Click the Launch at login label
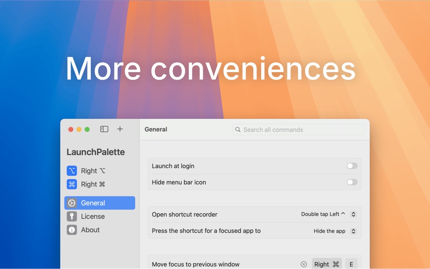 coord(173,166)
